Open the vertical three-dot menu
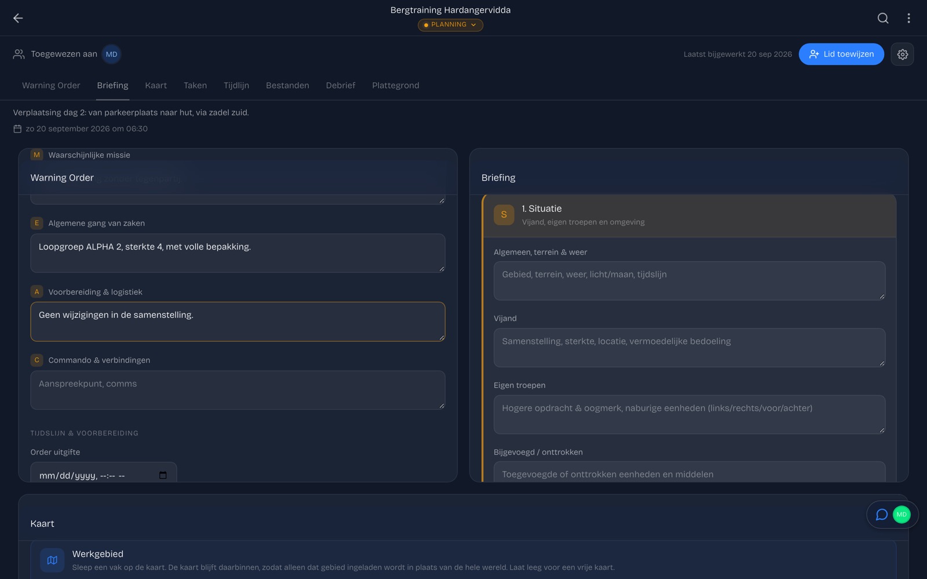Image resolution: width=927 pixels, height=579 pixels. click(x=908, y=18)
